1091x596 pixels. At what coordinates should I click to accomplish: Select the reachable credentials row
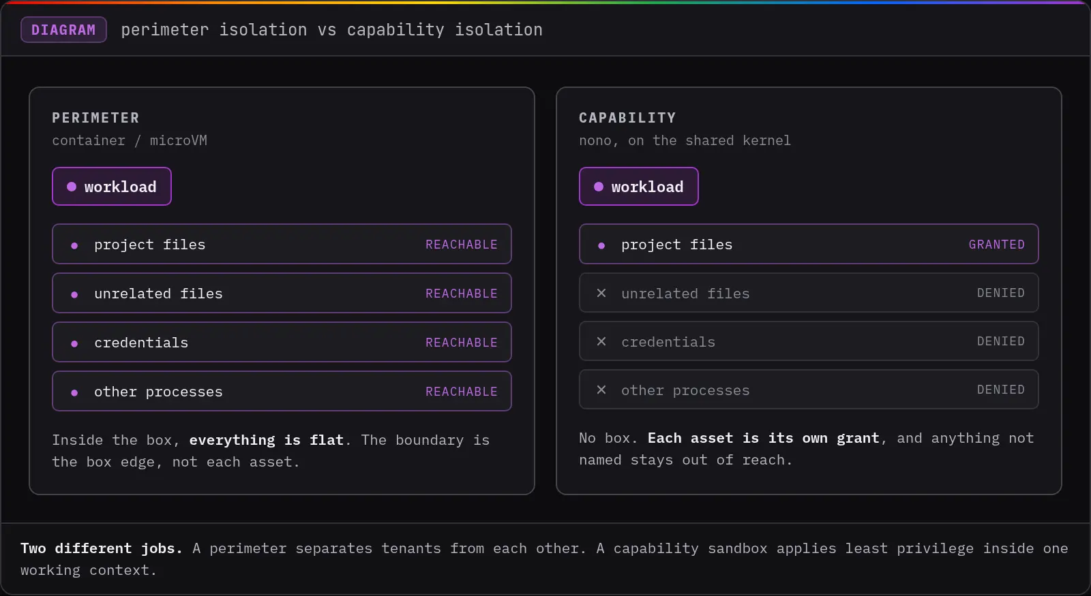point(282,342)
